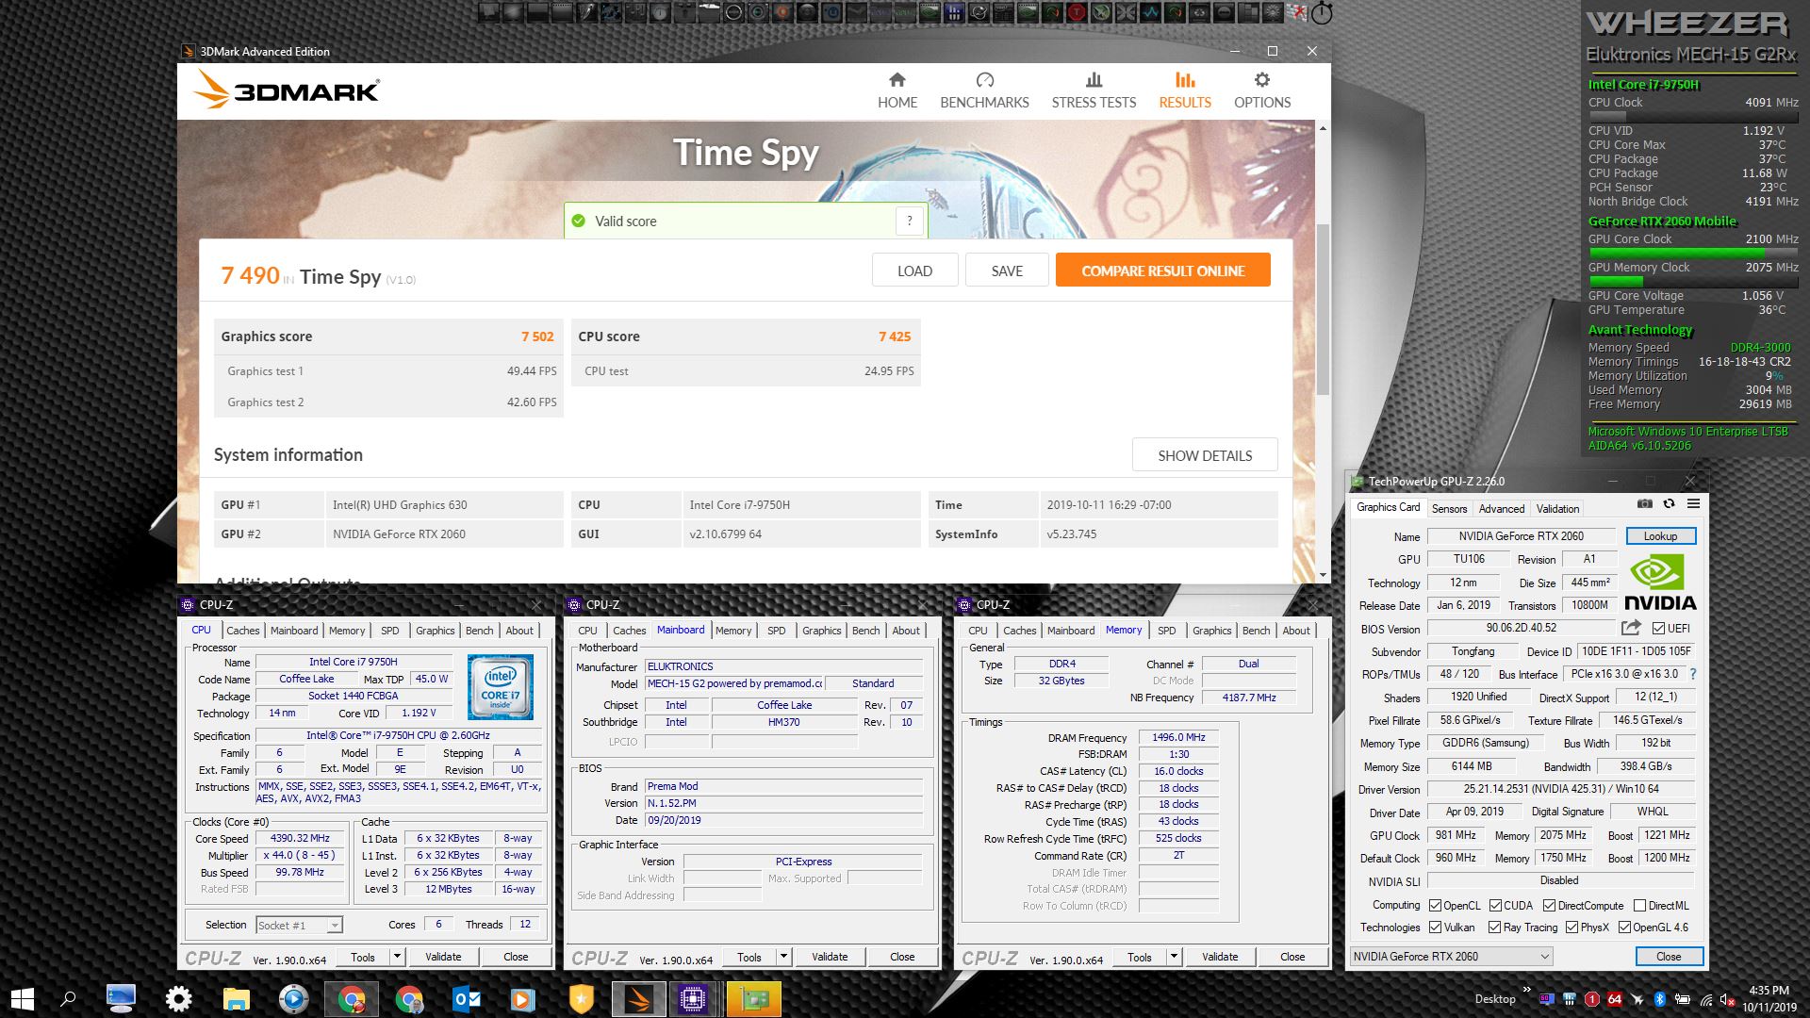
Task: Switch to 3DMark taskbar icon
Action: click(638, 999)
